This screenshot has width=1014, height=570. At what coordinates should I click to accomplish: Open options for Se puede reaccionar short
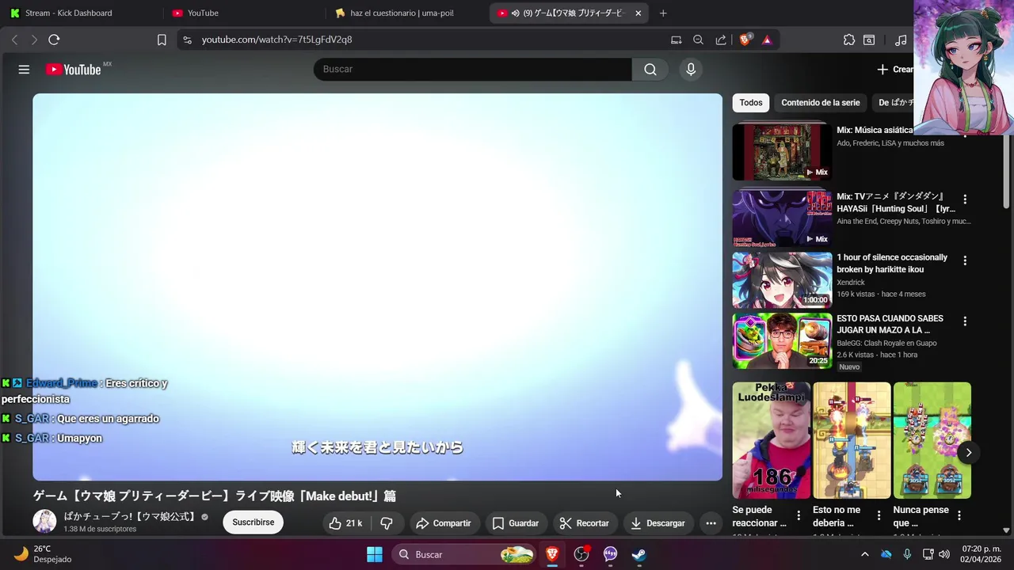[799, 515]
